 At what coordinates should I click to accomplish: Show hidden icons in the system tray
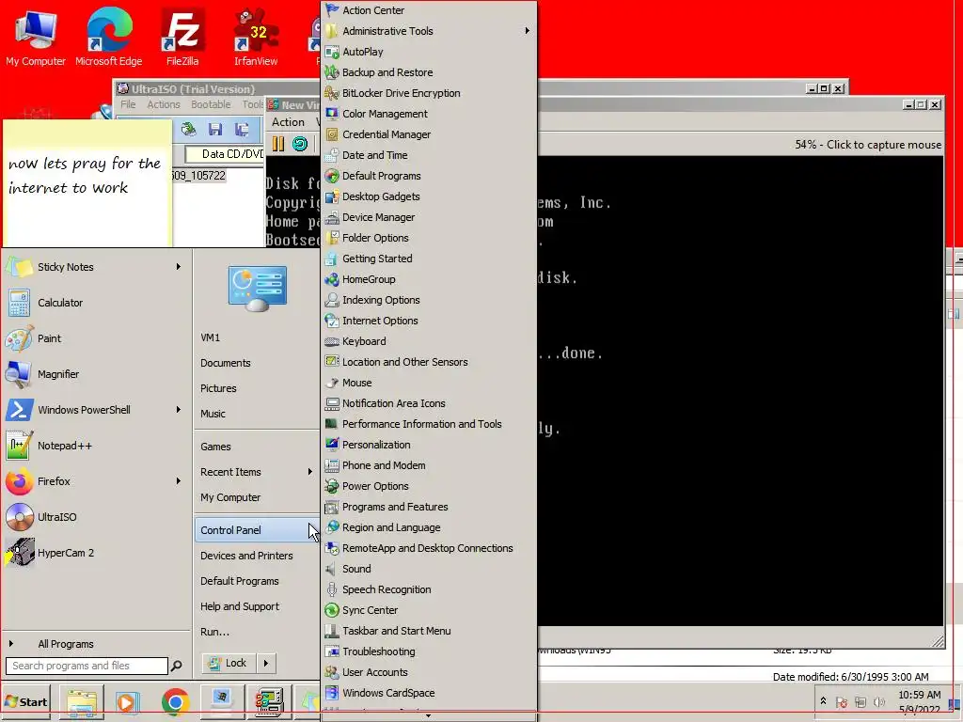point(823,701)
